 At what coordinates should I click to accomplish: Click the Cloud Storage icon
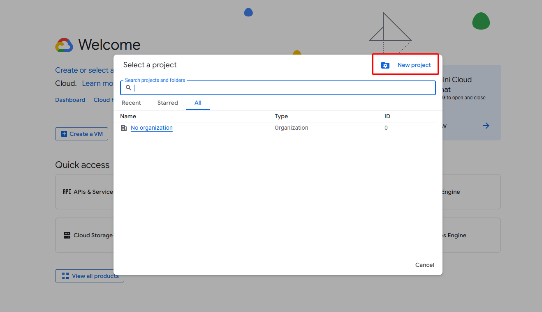[x=67, y=235]
